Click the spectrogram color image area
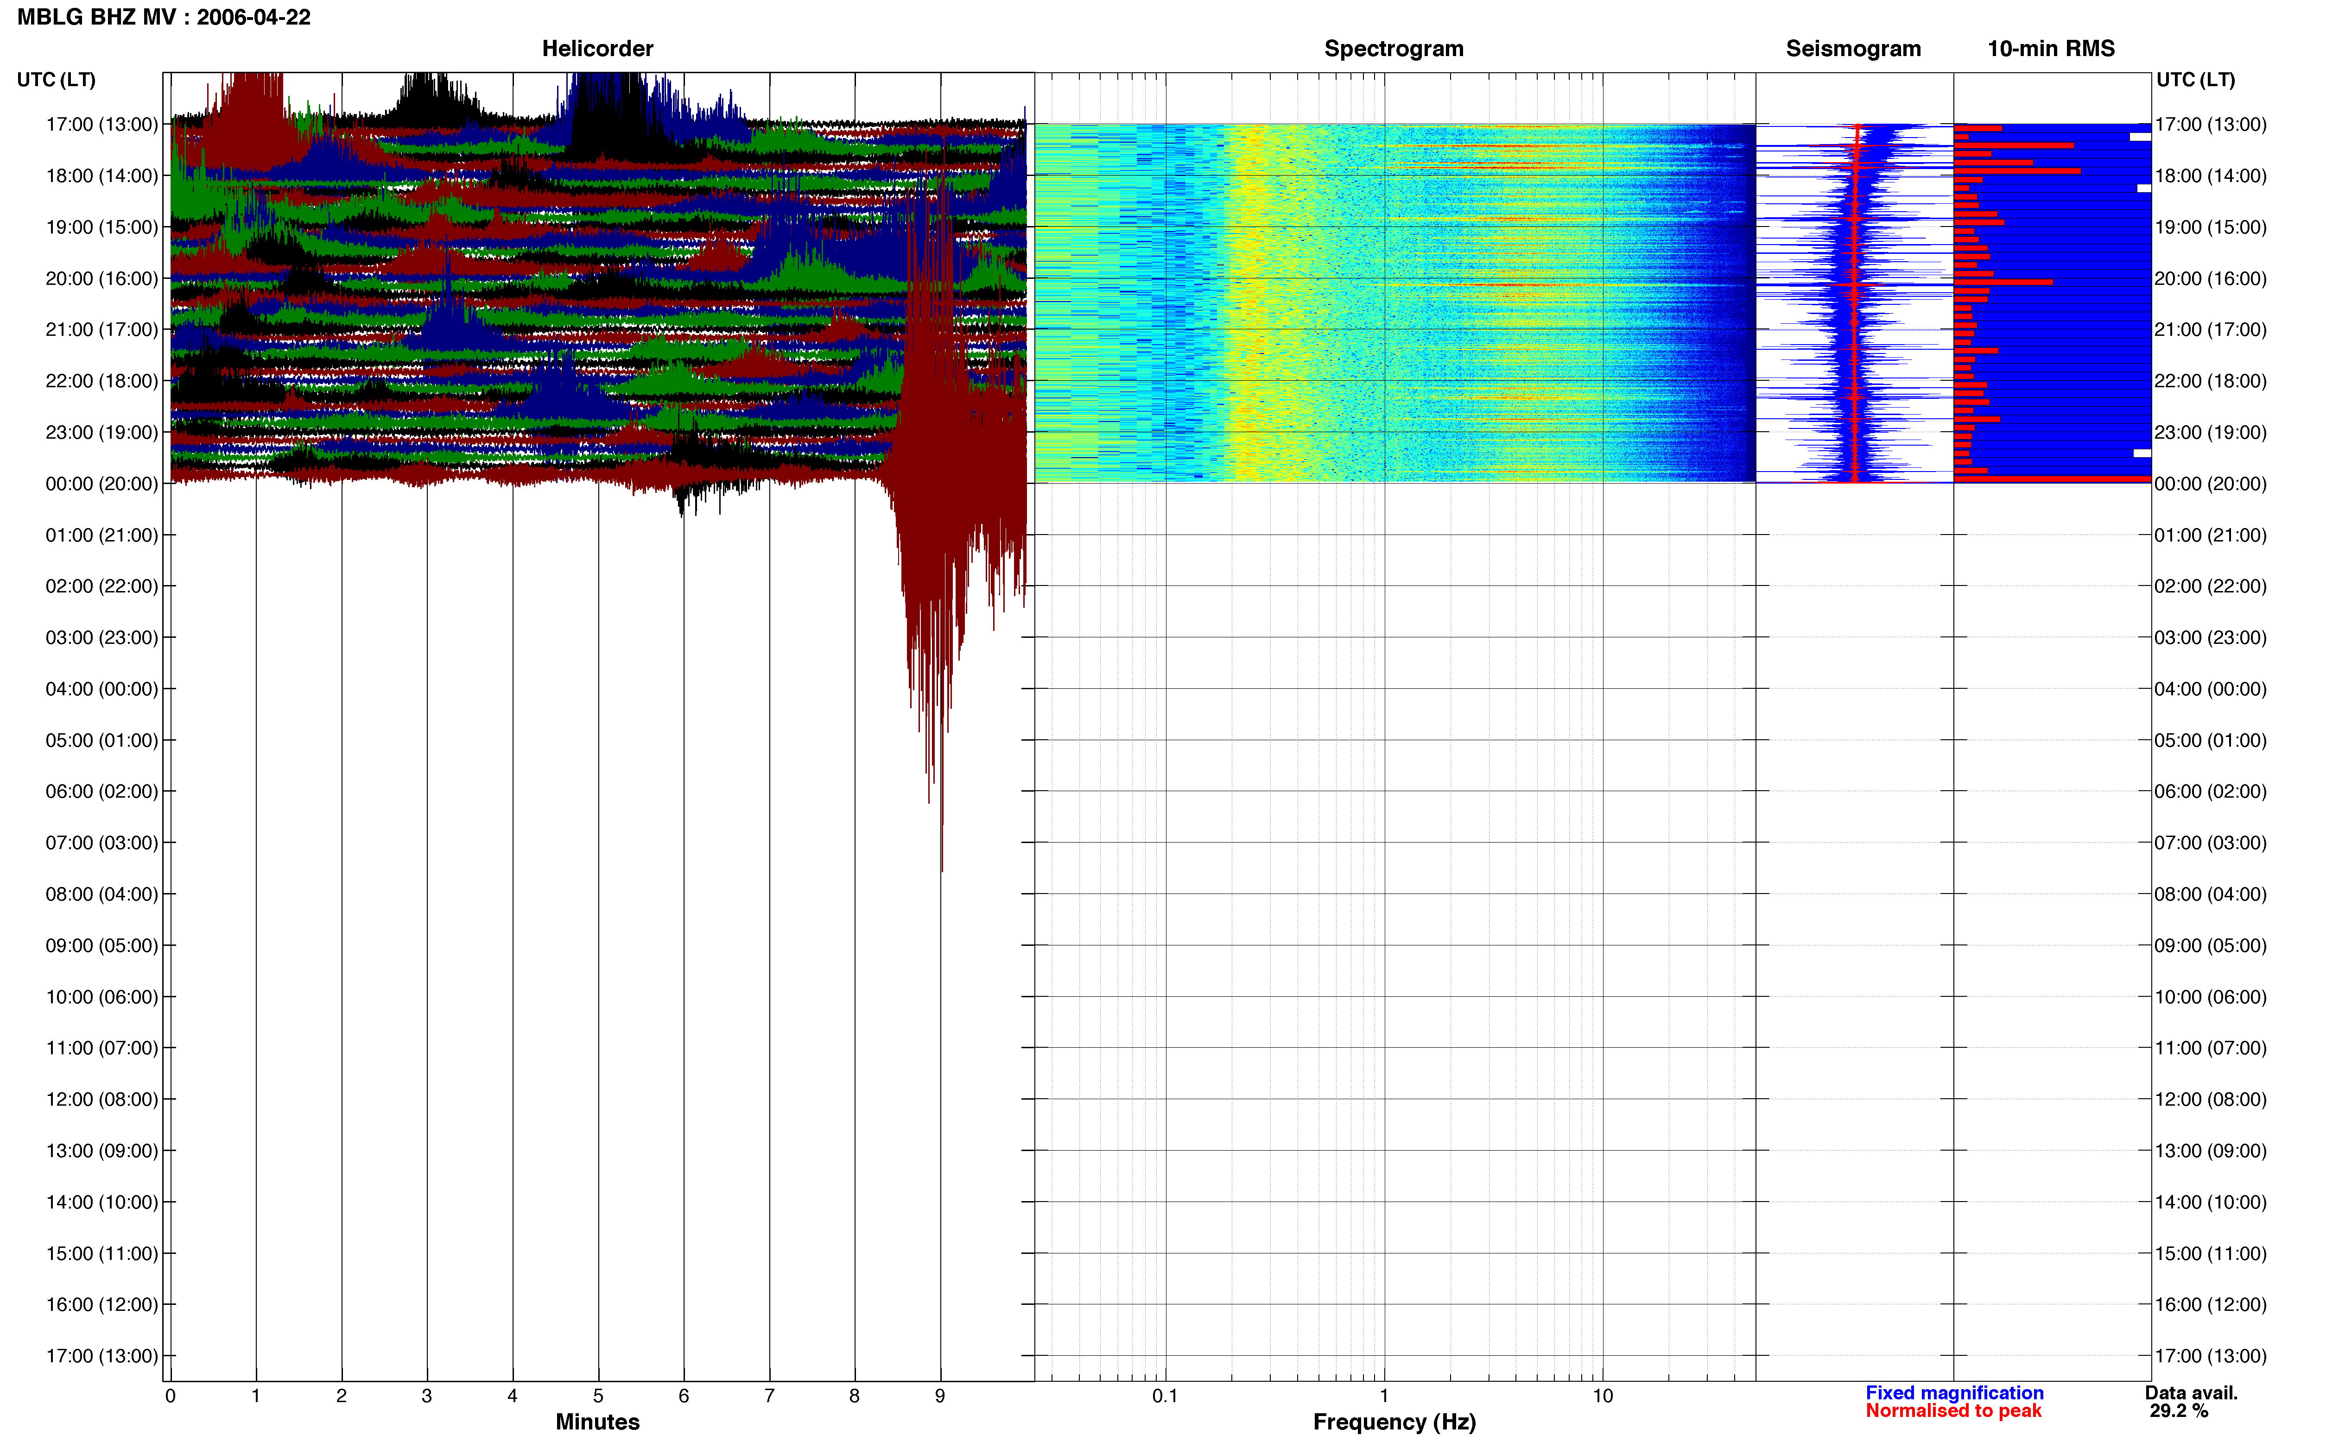 (x=1395, y=303)
